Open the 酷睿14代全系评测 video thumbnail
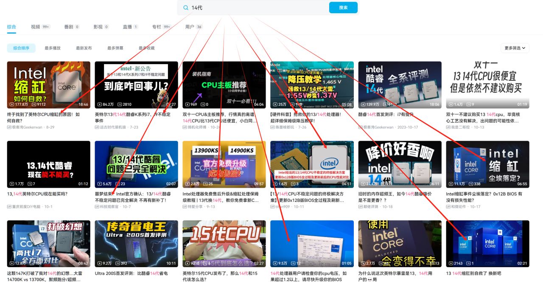The image size is (543, 282). tap(400, 85)
